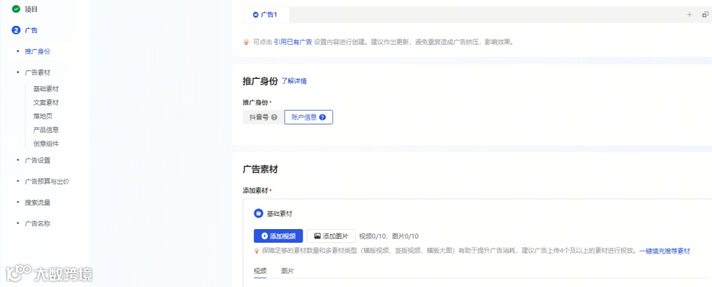Open the 了解详情 link
Screen dimensions: 712x287
coord(294,81)
